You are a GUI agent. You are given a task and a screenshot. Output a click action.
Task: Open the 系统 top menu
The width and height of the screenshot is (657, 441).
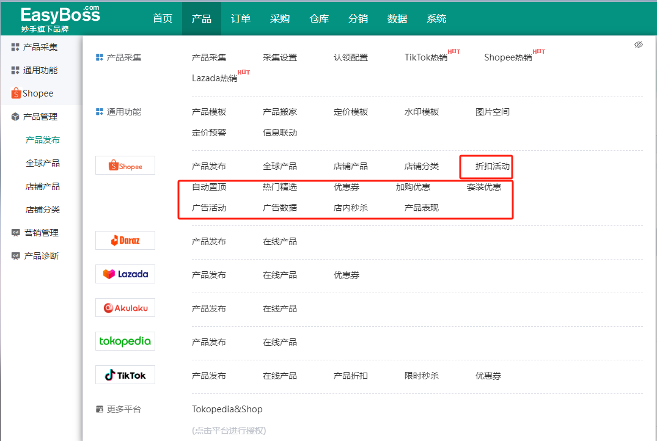coord(436,19)
